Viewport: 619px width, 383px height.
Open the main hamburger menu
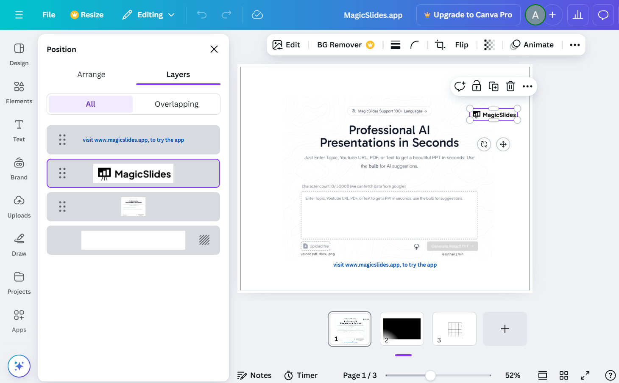(19, 15)
